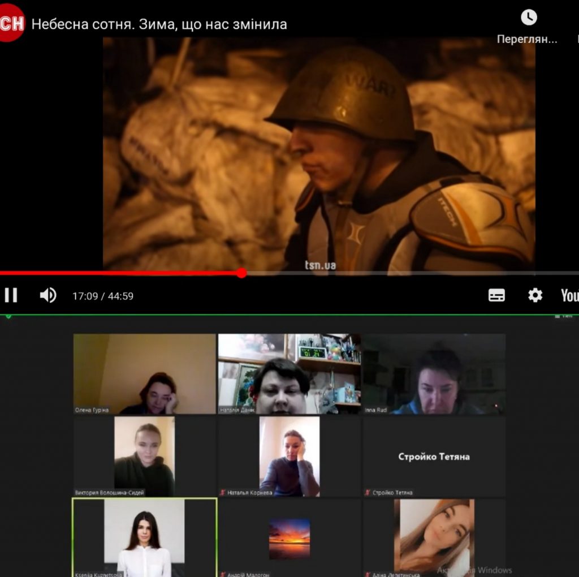Click the red scrubber handle on the progress bar

[x=242, y=273]
